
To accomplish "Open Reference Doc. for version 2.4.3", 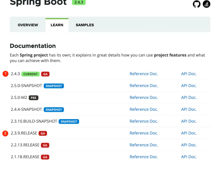I will [x=144, y=74].
